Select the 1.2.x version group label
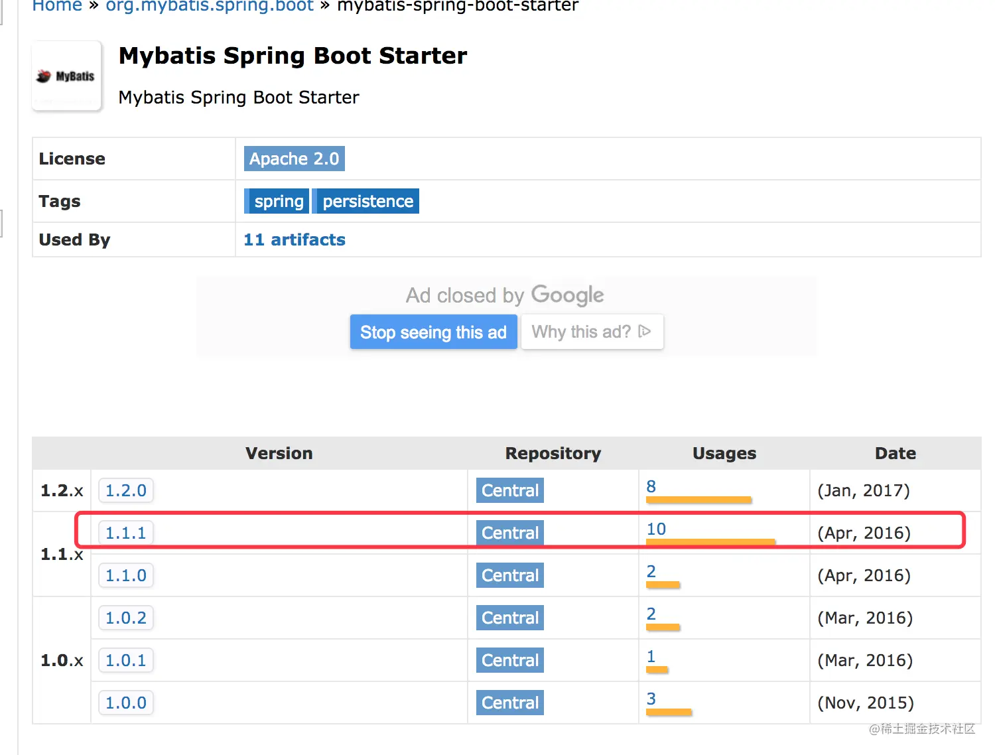Screen dimensions: 995x755 (62, 490)
